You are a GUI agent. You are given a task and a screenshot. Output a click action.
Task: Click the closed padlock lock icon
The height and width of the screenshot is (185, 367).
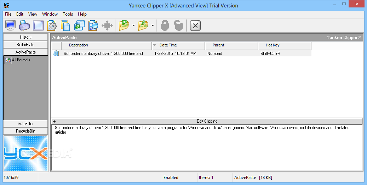[x=165, y=25]
